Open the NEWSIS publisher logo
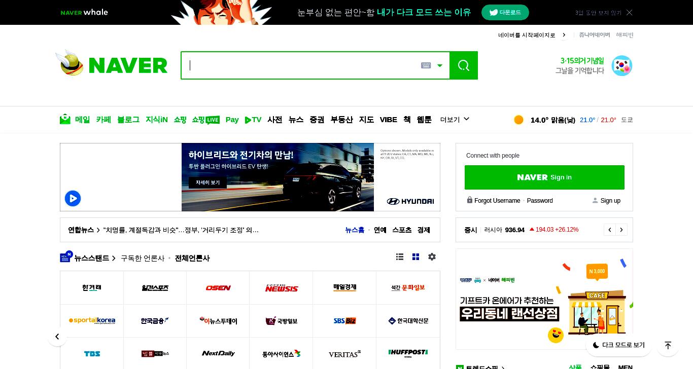Image resolution: width=693 pixels, height=369 pixels. point(281,288)
